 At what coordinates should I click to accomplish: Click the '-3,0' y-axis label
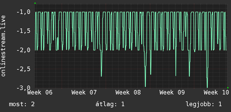coord(24,88)
